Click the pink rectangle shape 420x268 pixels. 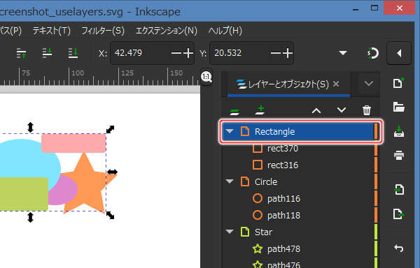(x=73, y=143)
